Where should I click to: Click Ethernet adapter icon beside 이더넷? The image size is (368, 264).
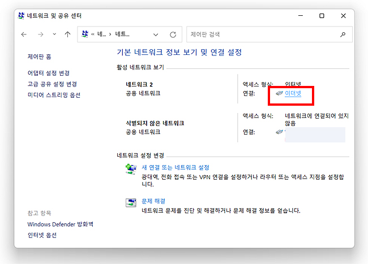[279, 93]
